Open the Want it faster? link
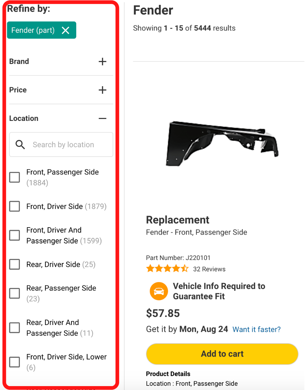The height and width of the screenshot is (390, 305). 256,329
